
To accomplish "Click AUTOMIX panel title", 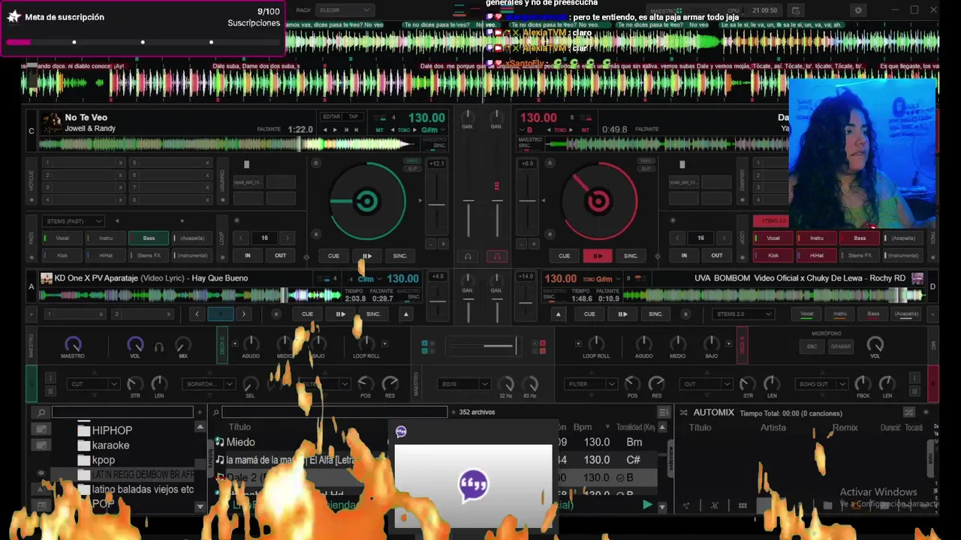I will pos(713,412).
